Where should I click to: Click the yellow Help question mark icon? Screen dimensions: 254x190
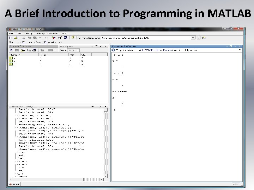coord(73,38)
